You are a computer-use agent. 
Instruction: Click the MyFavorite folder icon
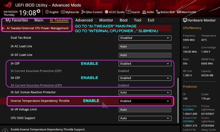click(x=63, y=12)
